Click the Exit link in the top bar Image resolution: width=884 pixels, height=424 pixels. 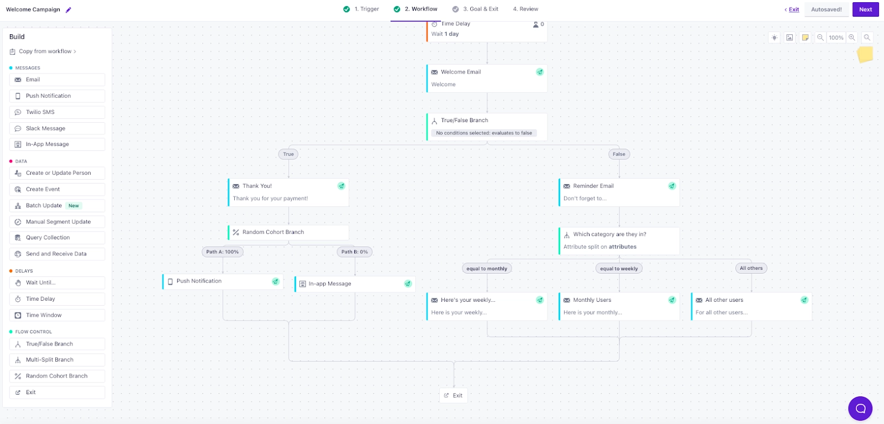click(x=794, y=9)
